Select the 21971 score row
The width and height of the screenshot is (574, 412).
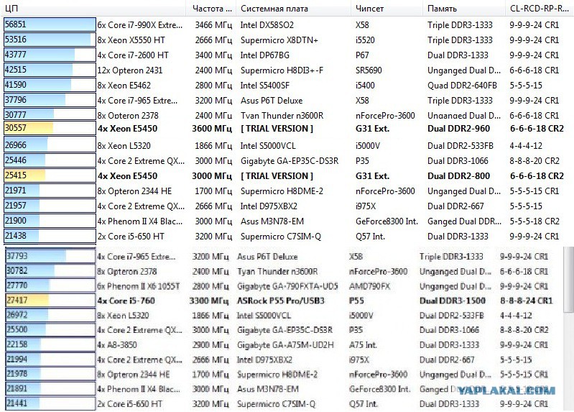282,191
